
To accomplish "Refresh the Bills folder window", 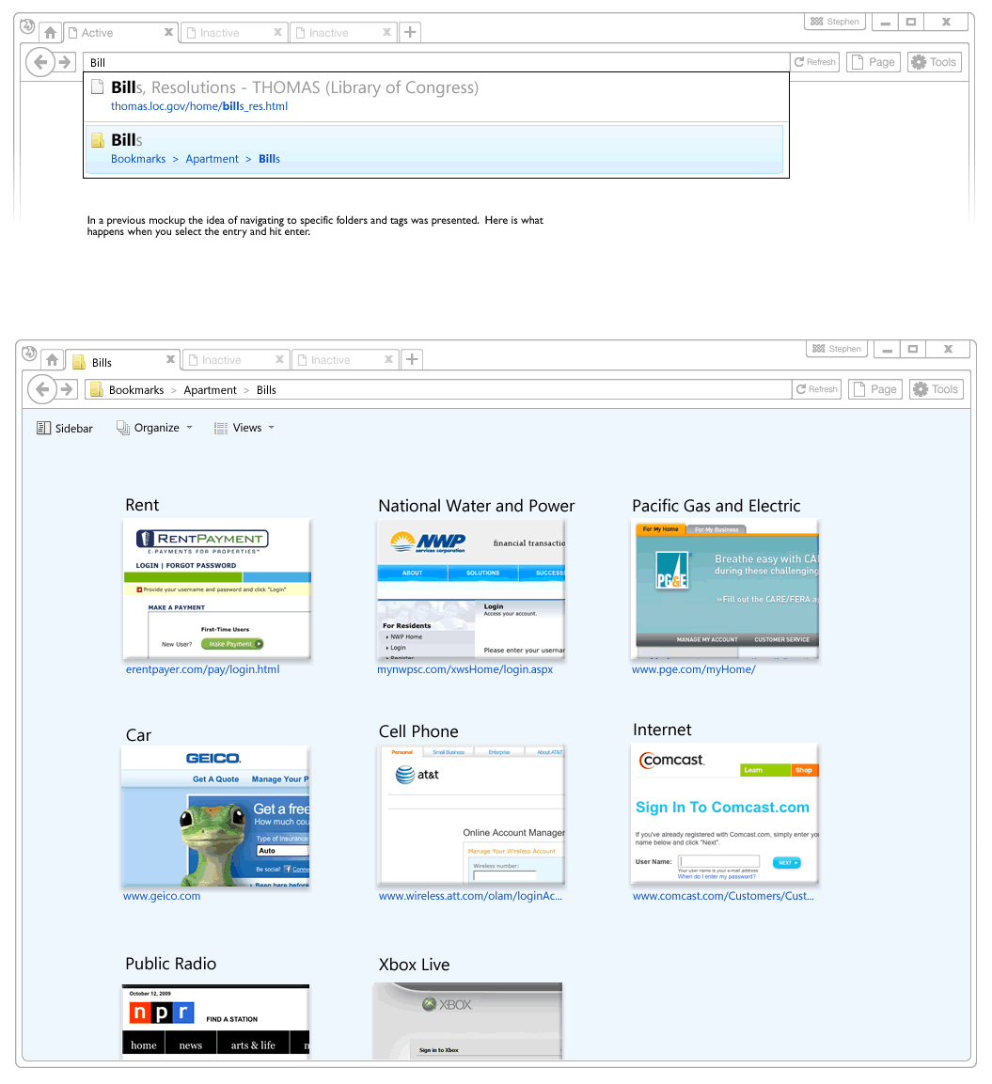I will pos(817,389).
